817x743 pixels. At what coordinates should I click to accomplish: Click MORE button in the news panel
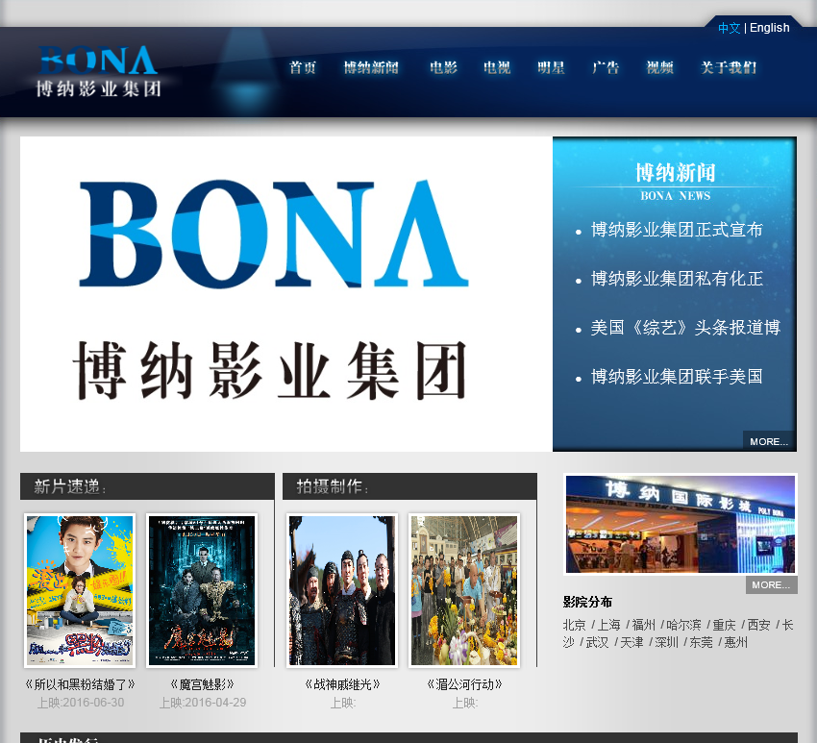[769, 441]
